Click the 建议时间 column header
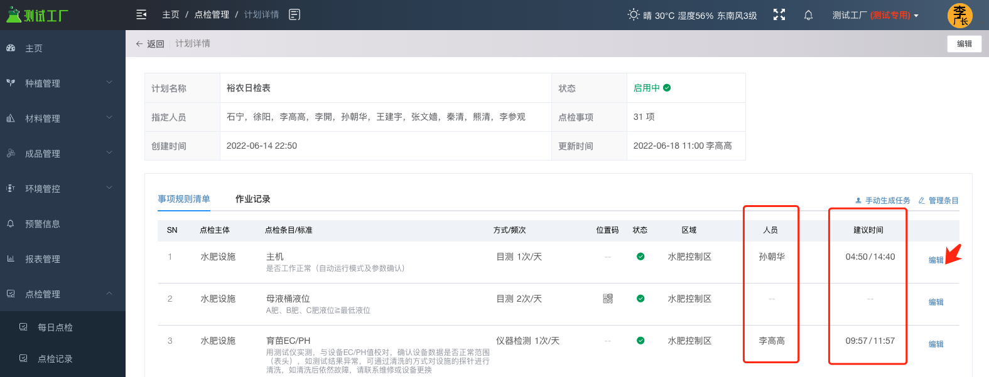Viewport: 989px width, 377px height. (868, 230)
